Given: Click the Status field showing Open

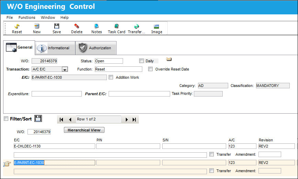Looking at the screenshot, I should click(x=109, y=61).
